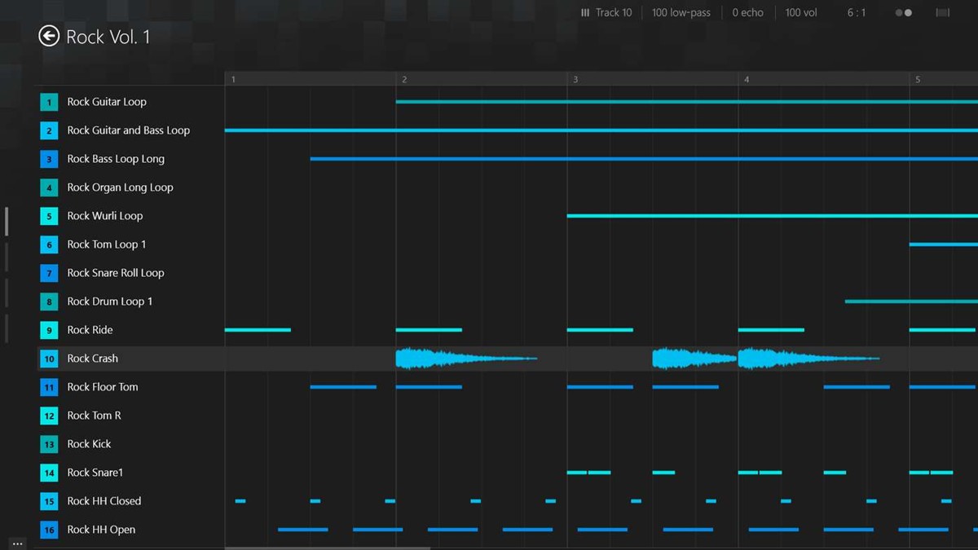Click the Track 10 mixer bars icon
Screen dimensions: 978x550
(585, 13)
